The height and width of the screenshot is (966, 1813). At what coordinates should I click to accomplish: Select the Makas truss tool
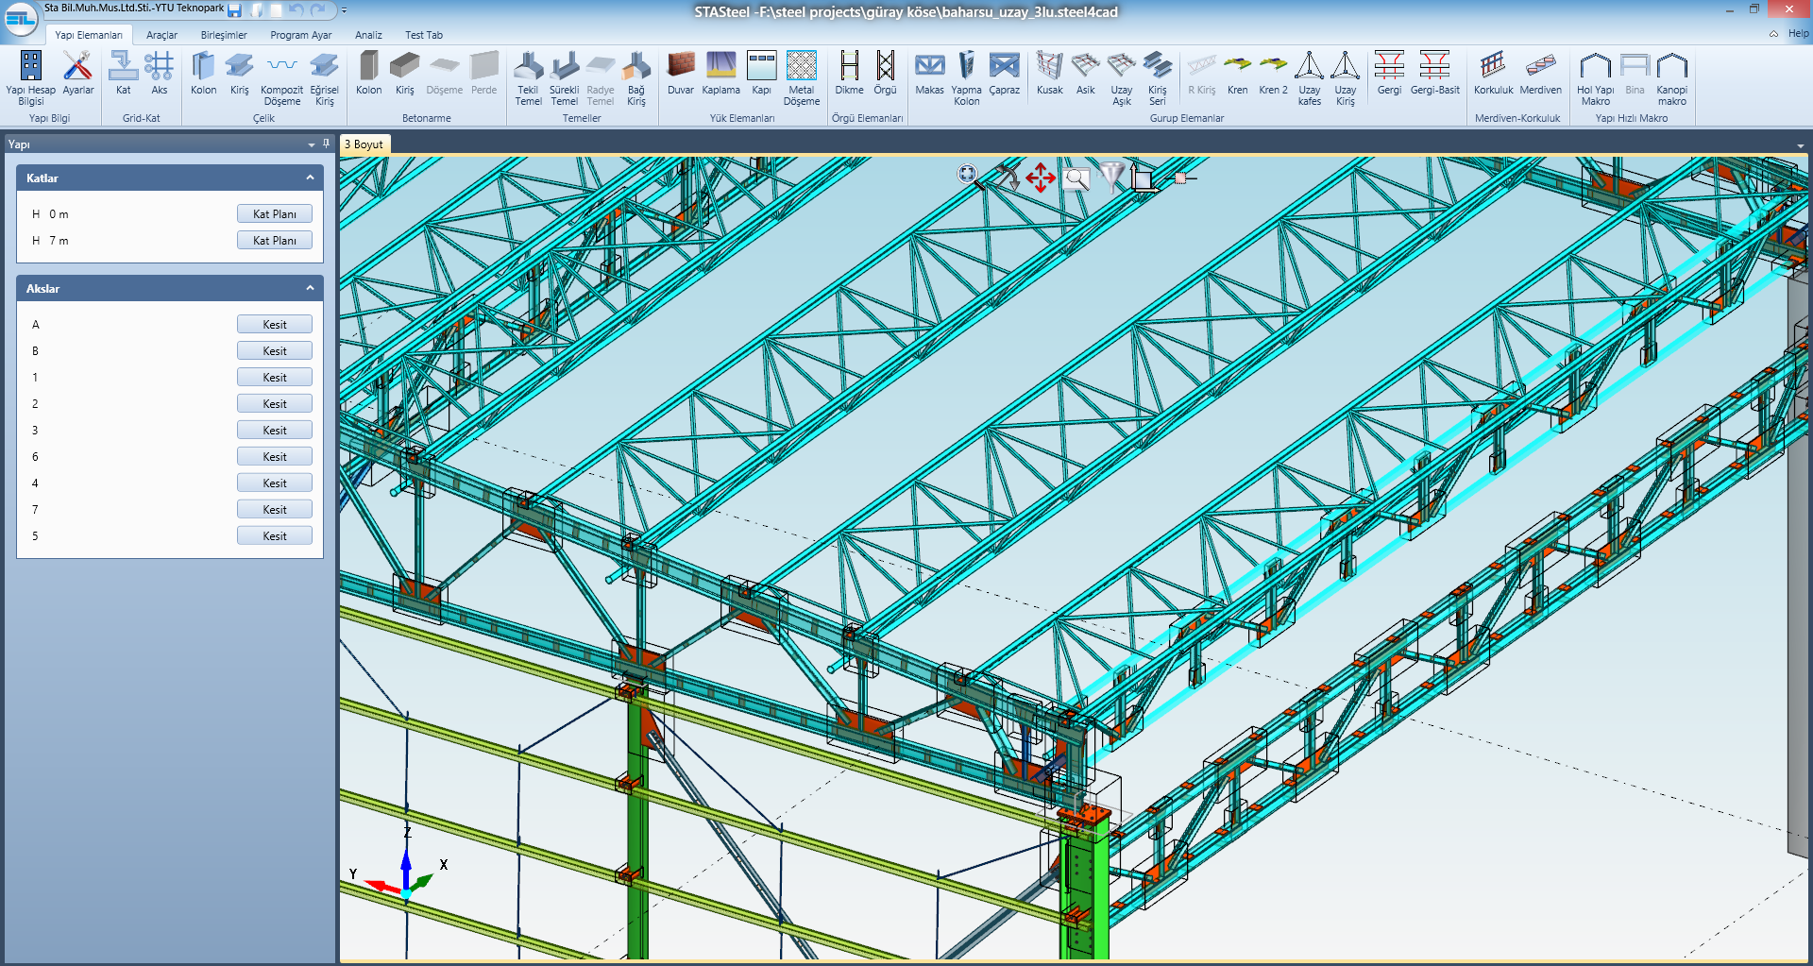tap(929, 74)
